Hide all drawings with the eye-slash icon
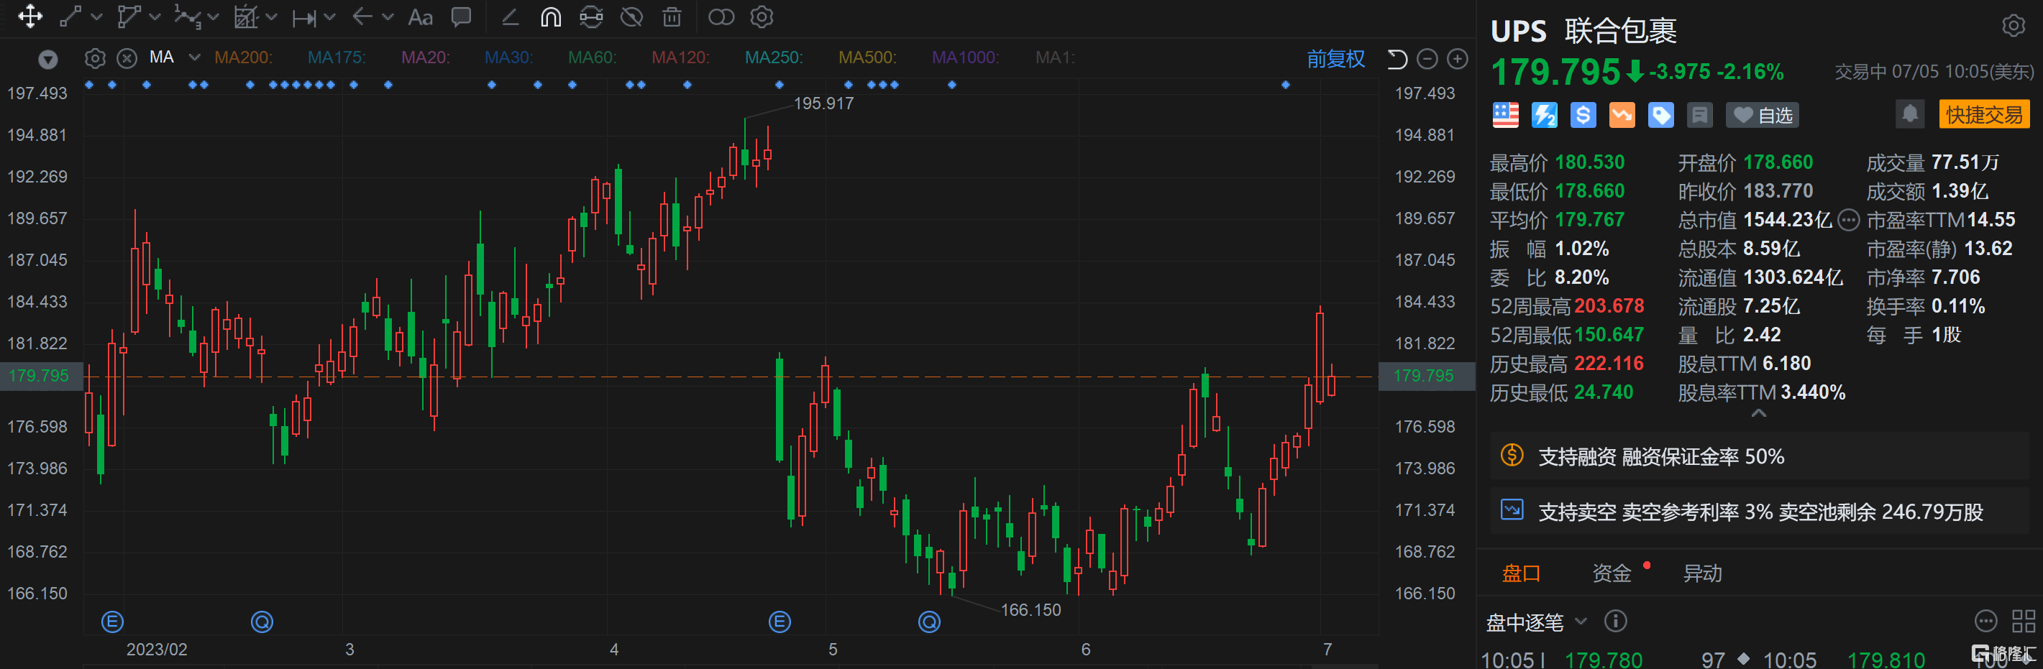 631,17
